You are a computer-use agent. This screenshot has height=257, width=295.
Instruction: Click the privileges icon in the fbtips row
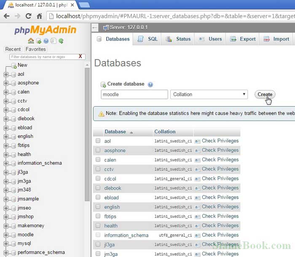click(197, 217)
